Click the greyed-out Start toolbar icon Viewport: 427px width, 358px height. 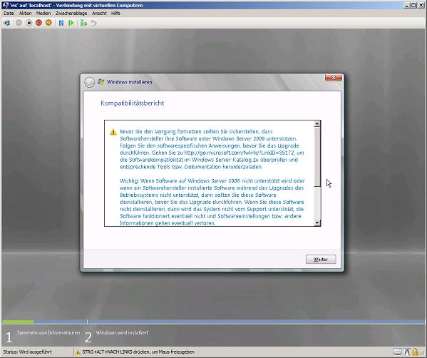[x=19, y=23]
